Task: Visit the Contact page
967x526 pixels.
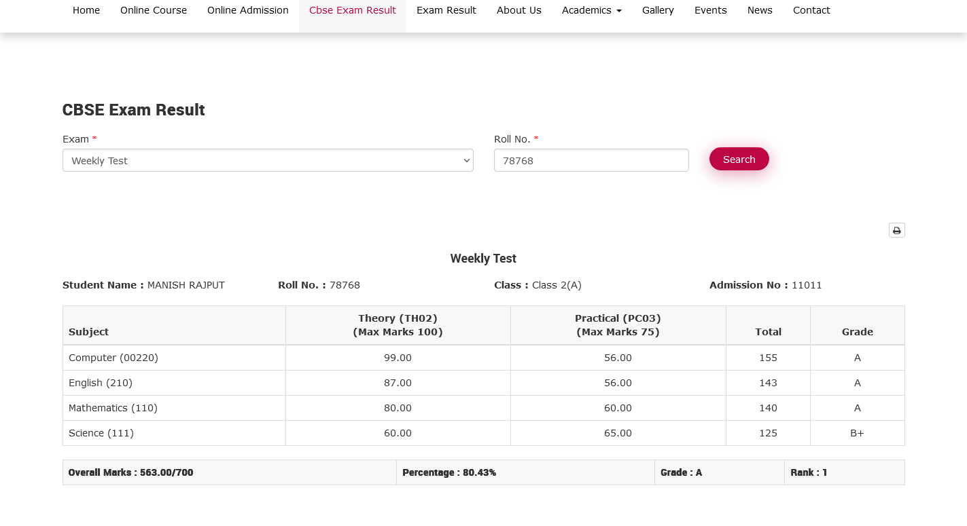Action: 811,10
